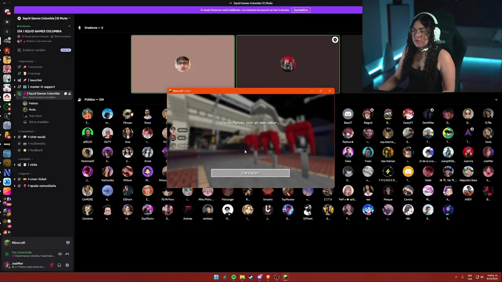Open the launcher channel
The width and height of the screenshot is (502, 282).
(x=43, y=80)
